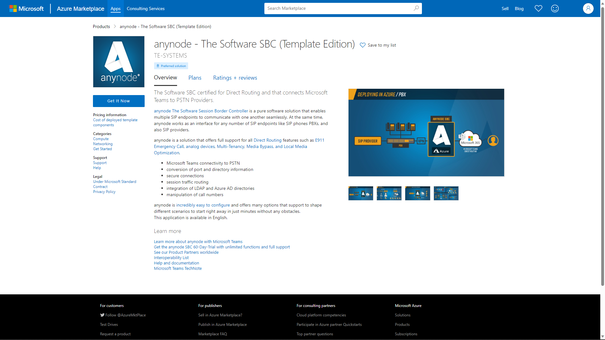Select the third screenshot thumbnail
This screenshot has height=340, width=605.
[418, 193]
